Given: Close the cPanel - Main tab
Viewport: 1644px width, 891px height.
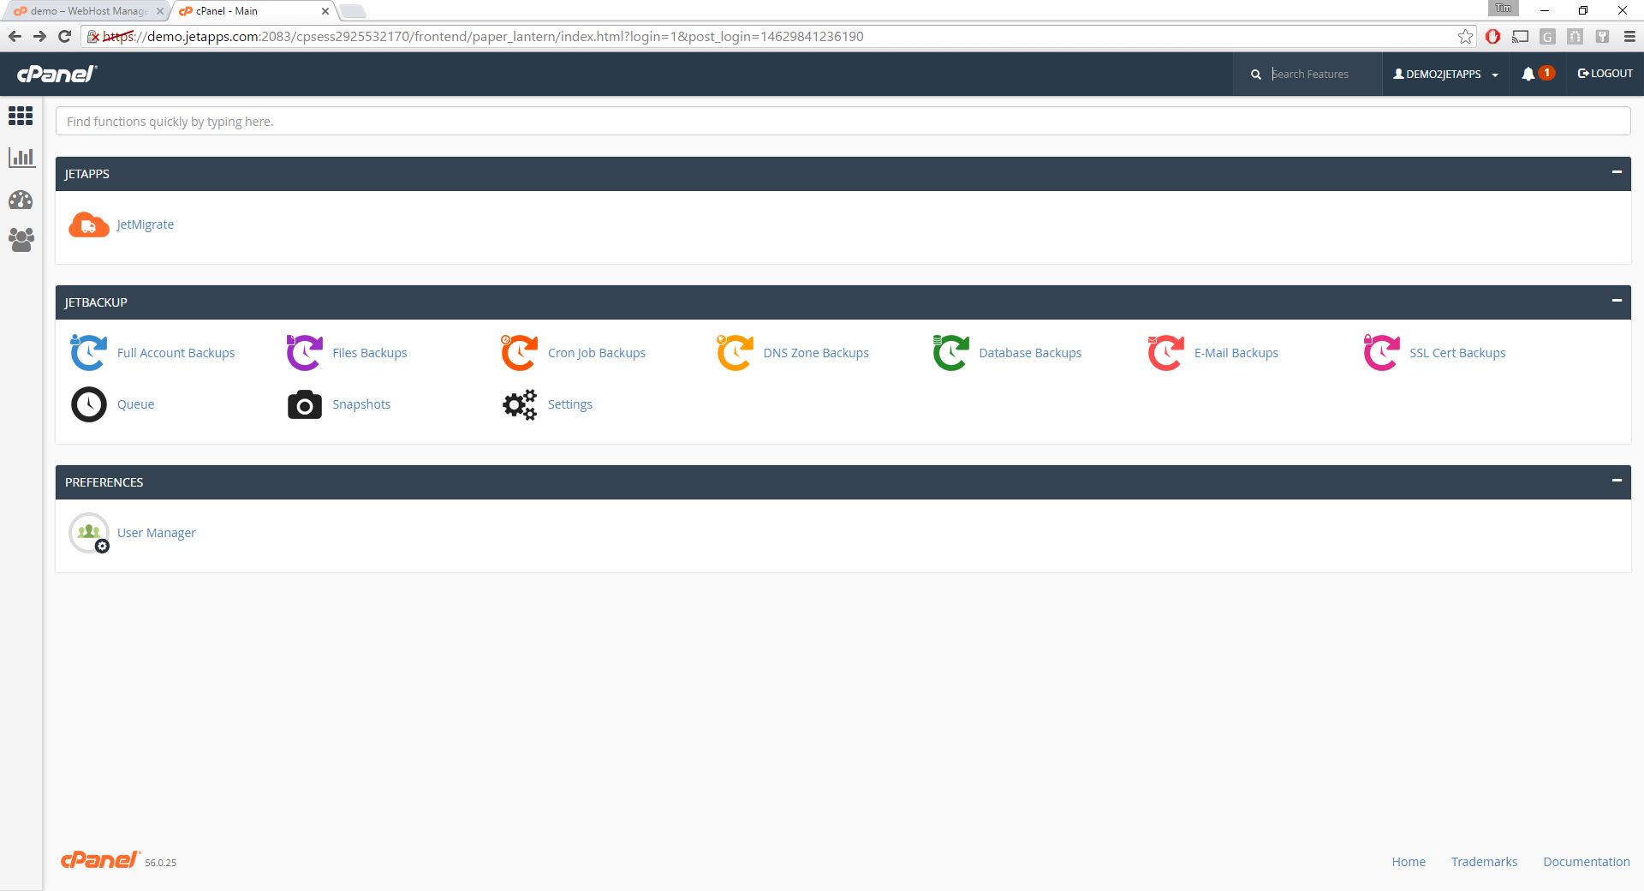Looking at the screenshot, I should pos(325,11).
